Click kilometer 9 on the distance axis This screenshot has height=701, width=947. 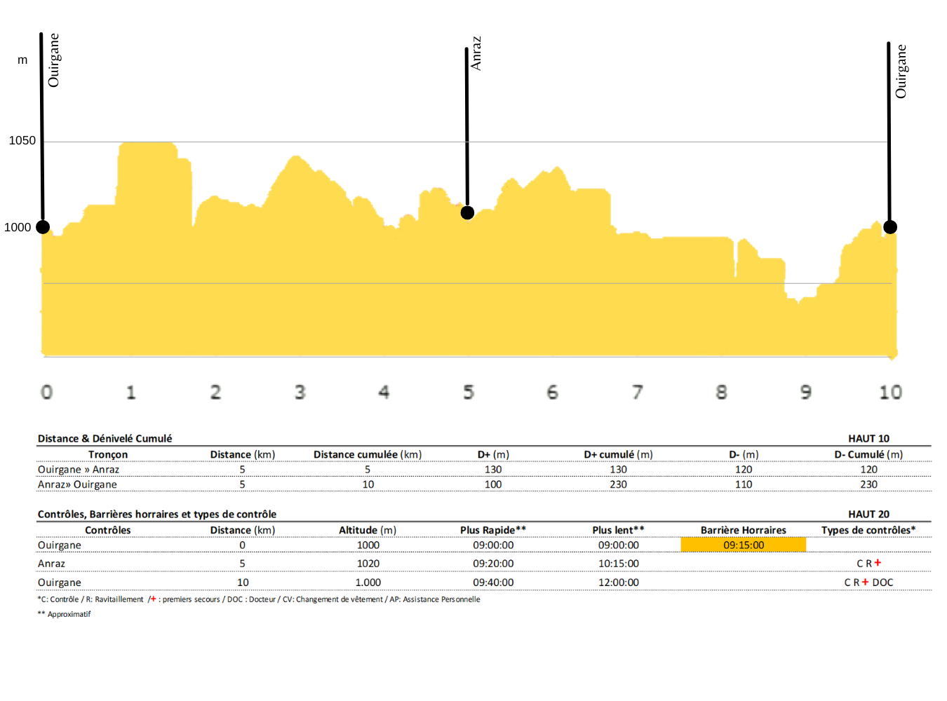click(x=805, y=393)
